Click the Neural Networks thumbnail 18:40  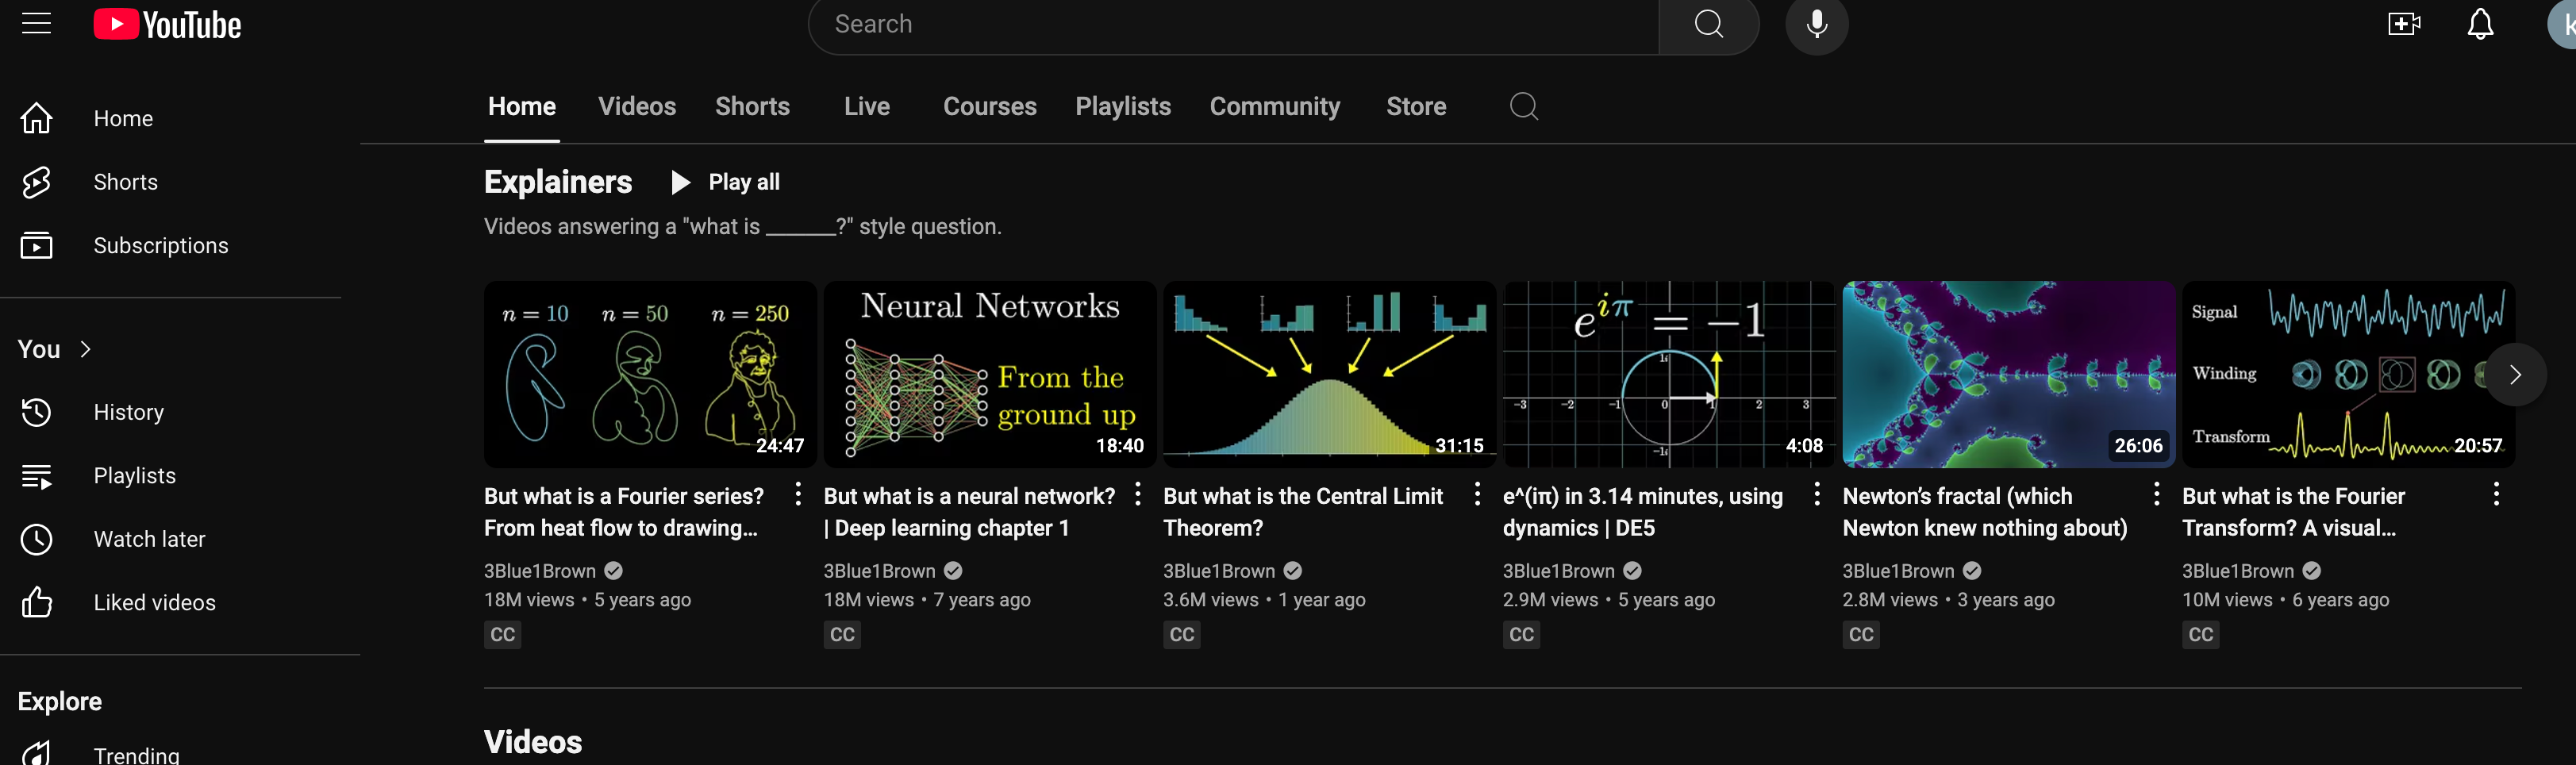click(x=990, y=374)
